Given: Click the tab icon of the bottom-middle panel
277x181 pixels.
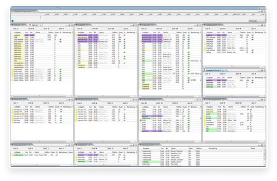Looking at the screenshot, I should [x=77, y=145].
